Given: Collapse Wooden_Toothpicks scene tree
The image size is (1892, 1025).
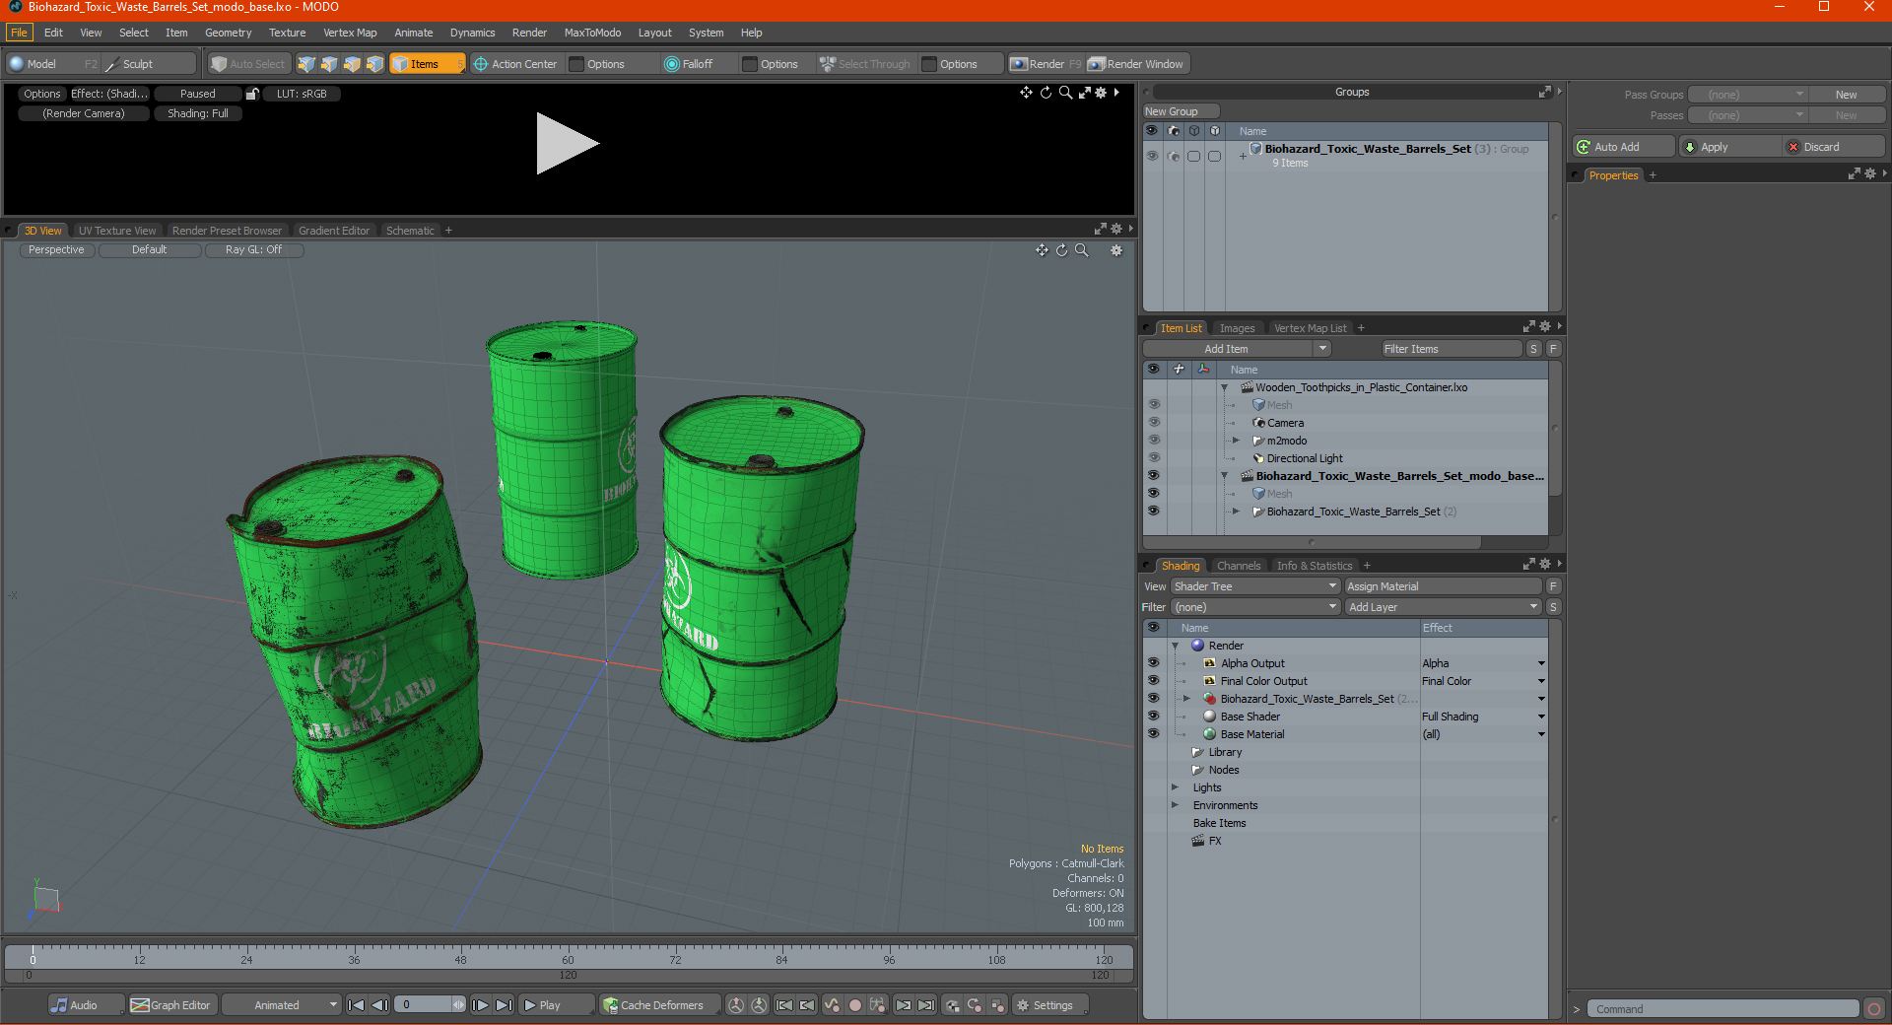Looking at the screenshot, I should tap(1225, 387).
